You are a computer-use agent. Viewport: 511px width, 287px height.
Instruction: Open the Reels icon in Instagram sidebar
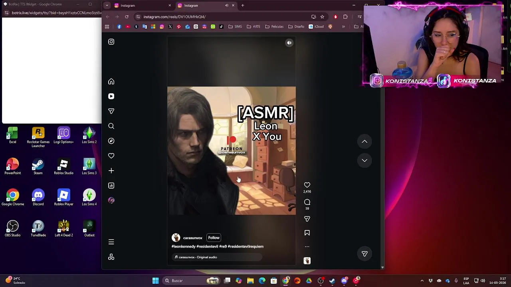pyautogui.click(x=111, y=96)
